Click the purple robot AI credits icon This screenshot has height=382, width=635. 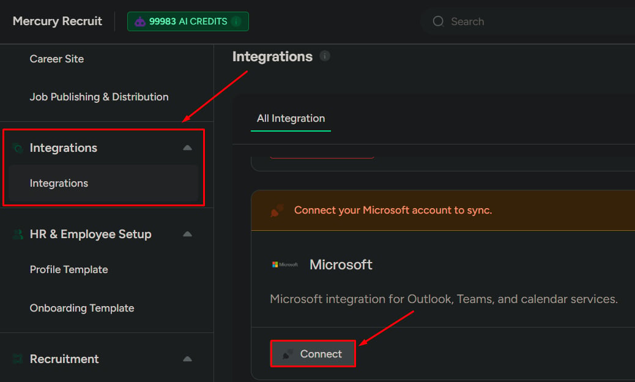140,21
